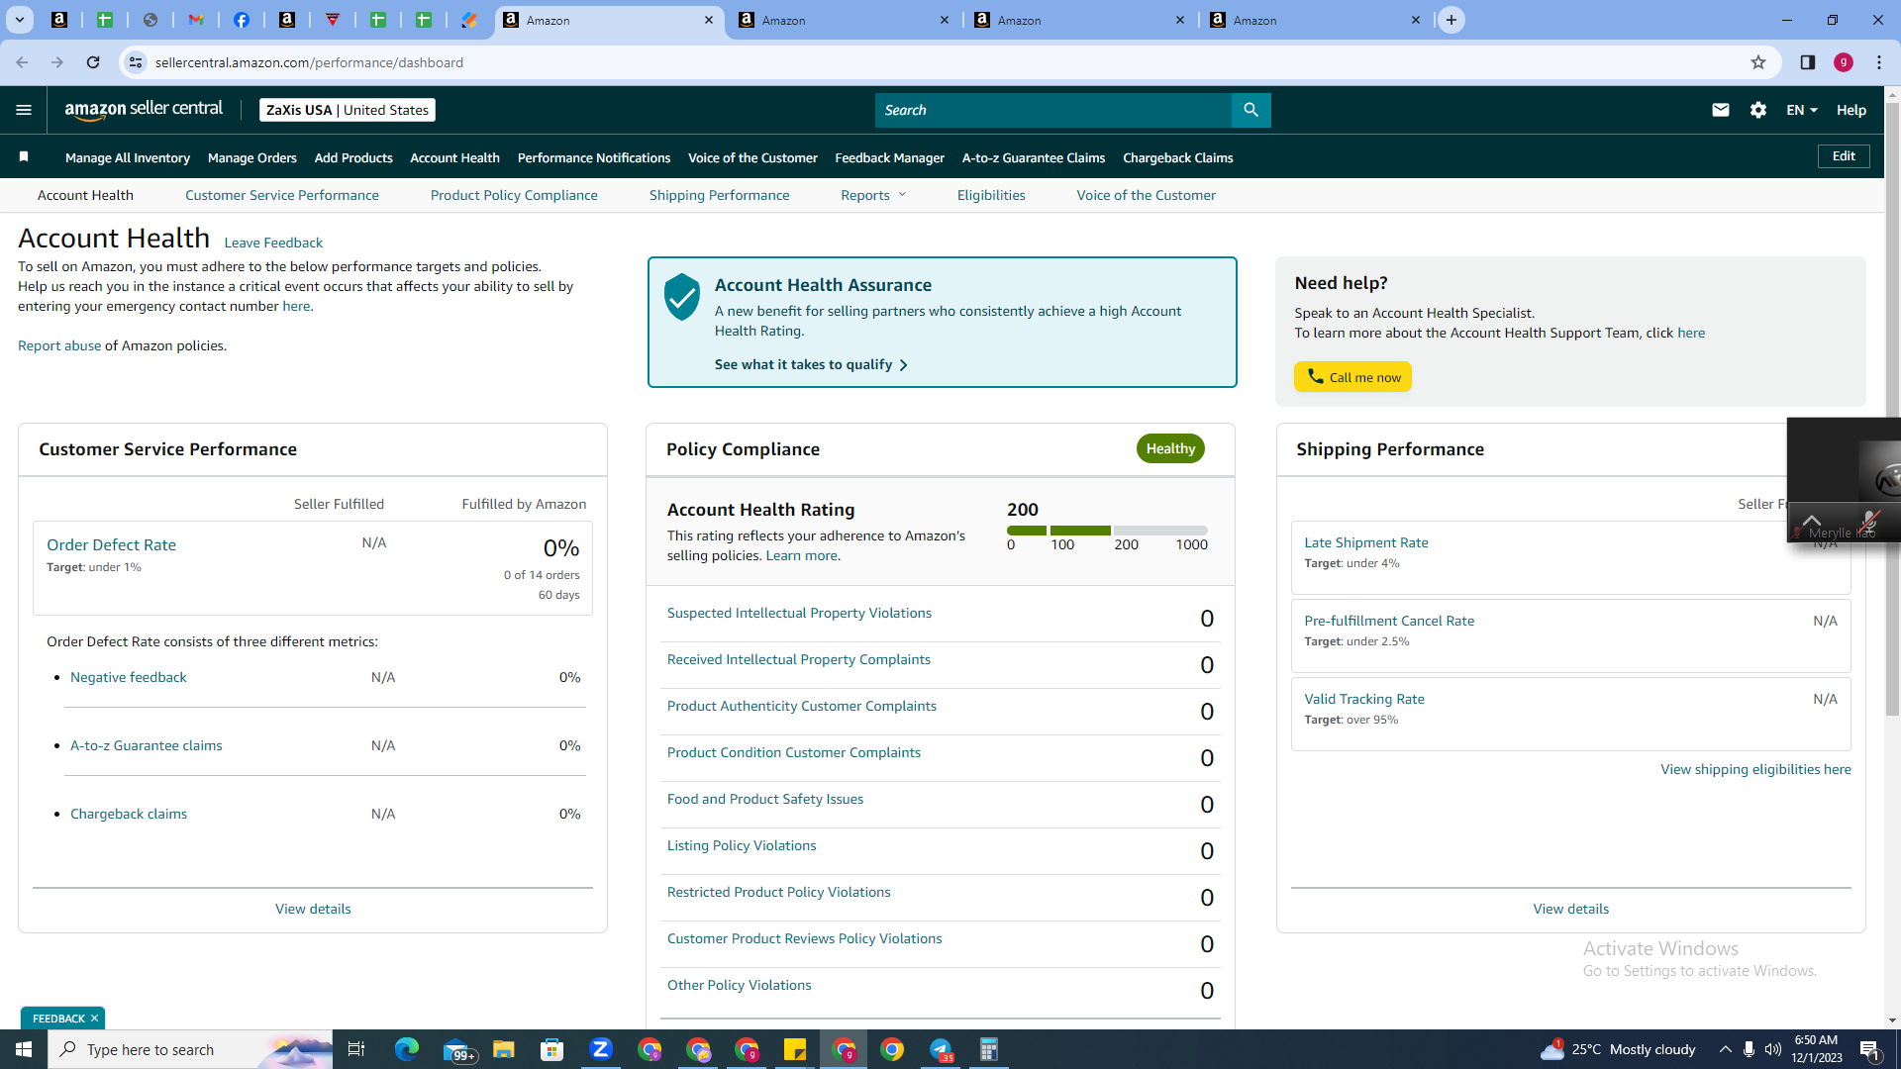Open Windows Start menu
This screenshot has width=1901, height=1069.
click(24, 1049)
